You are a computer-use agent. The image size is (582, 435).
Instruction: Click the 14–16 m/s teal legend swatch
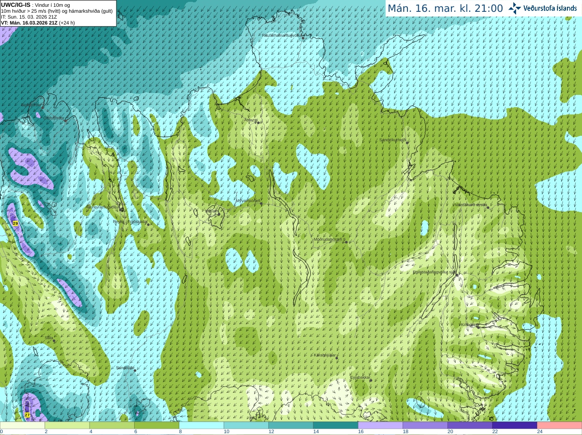[x=336, y=425]
